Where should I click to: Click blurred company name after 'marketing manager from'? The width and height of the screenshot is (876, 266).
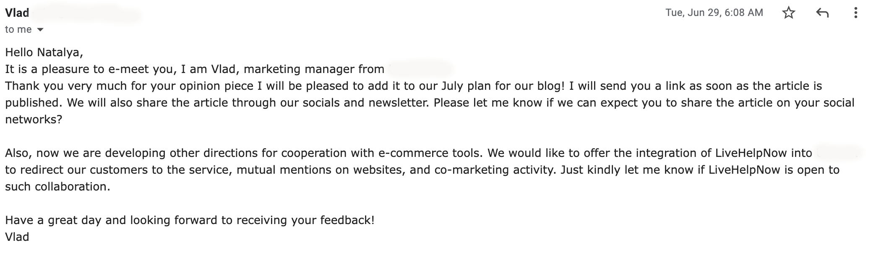421,69
